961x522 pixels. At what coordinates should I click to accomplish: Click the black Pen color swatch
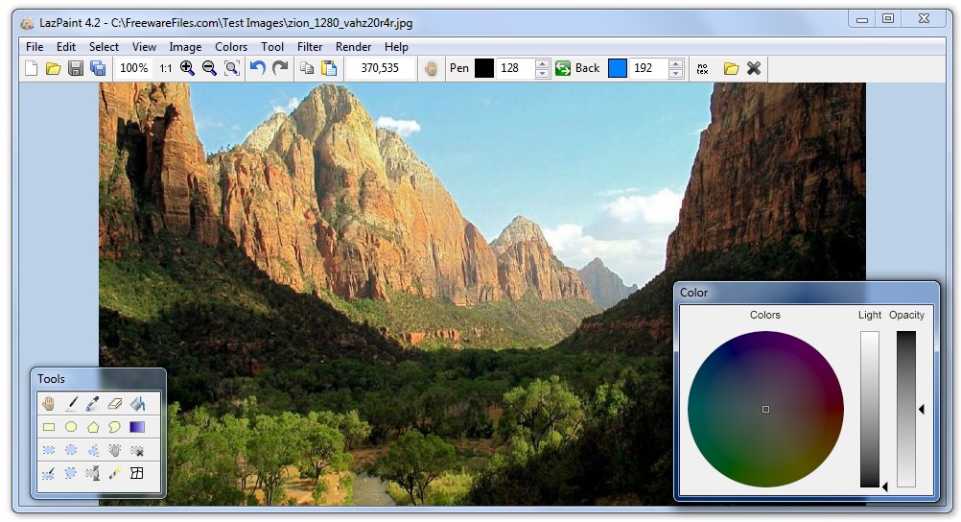(x=484, y=68)
